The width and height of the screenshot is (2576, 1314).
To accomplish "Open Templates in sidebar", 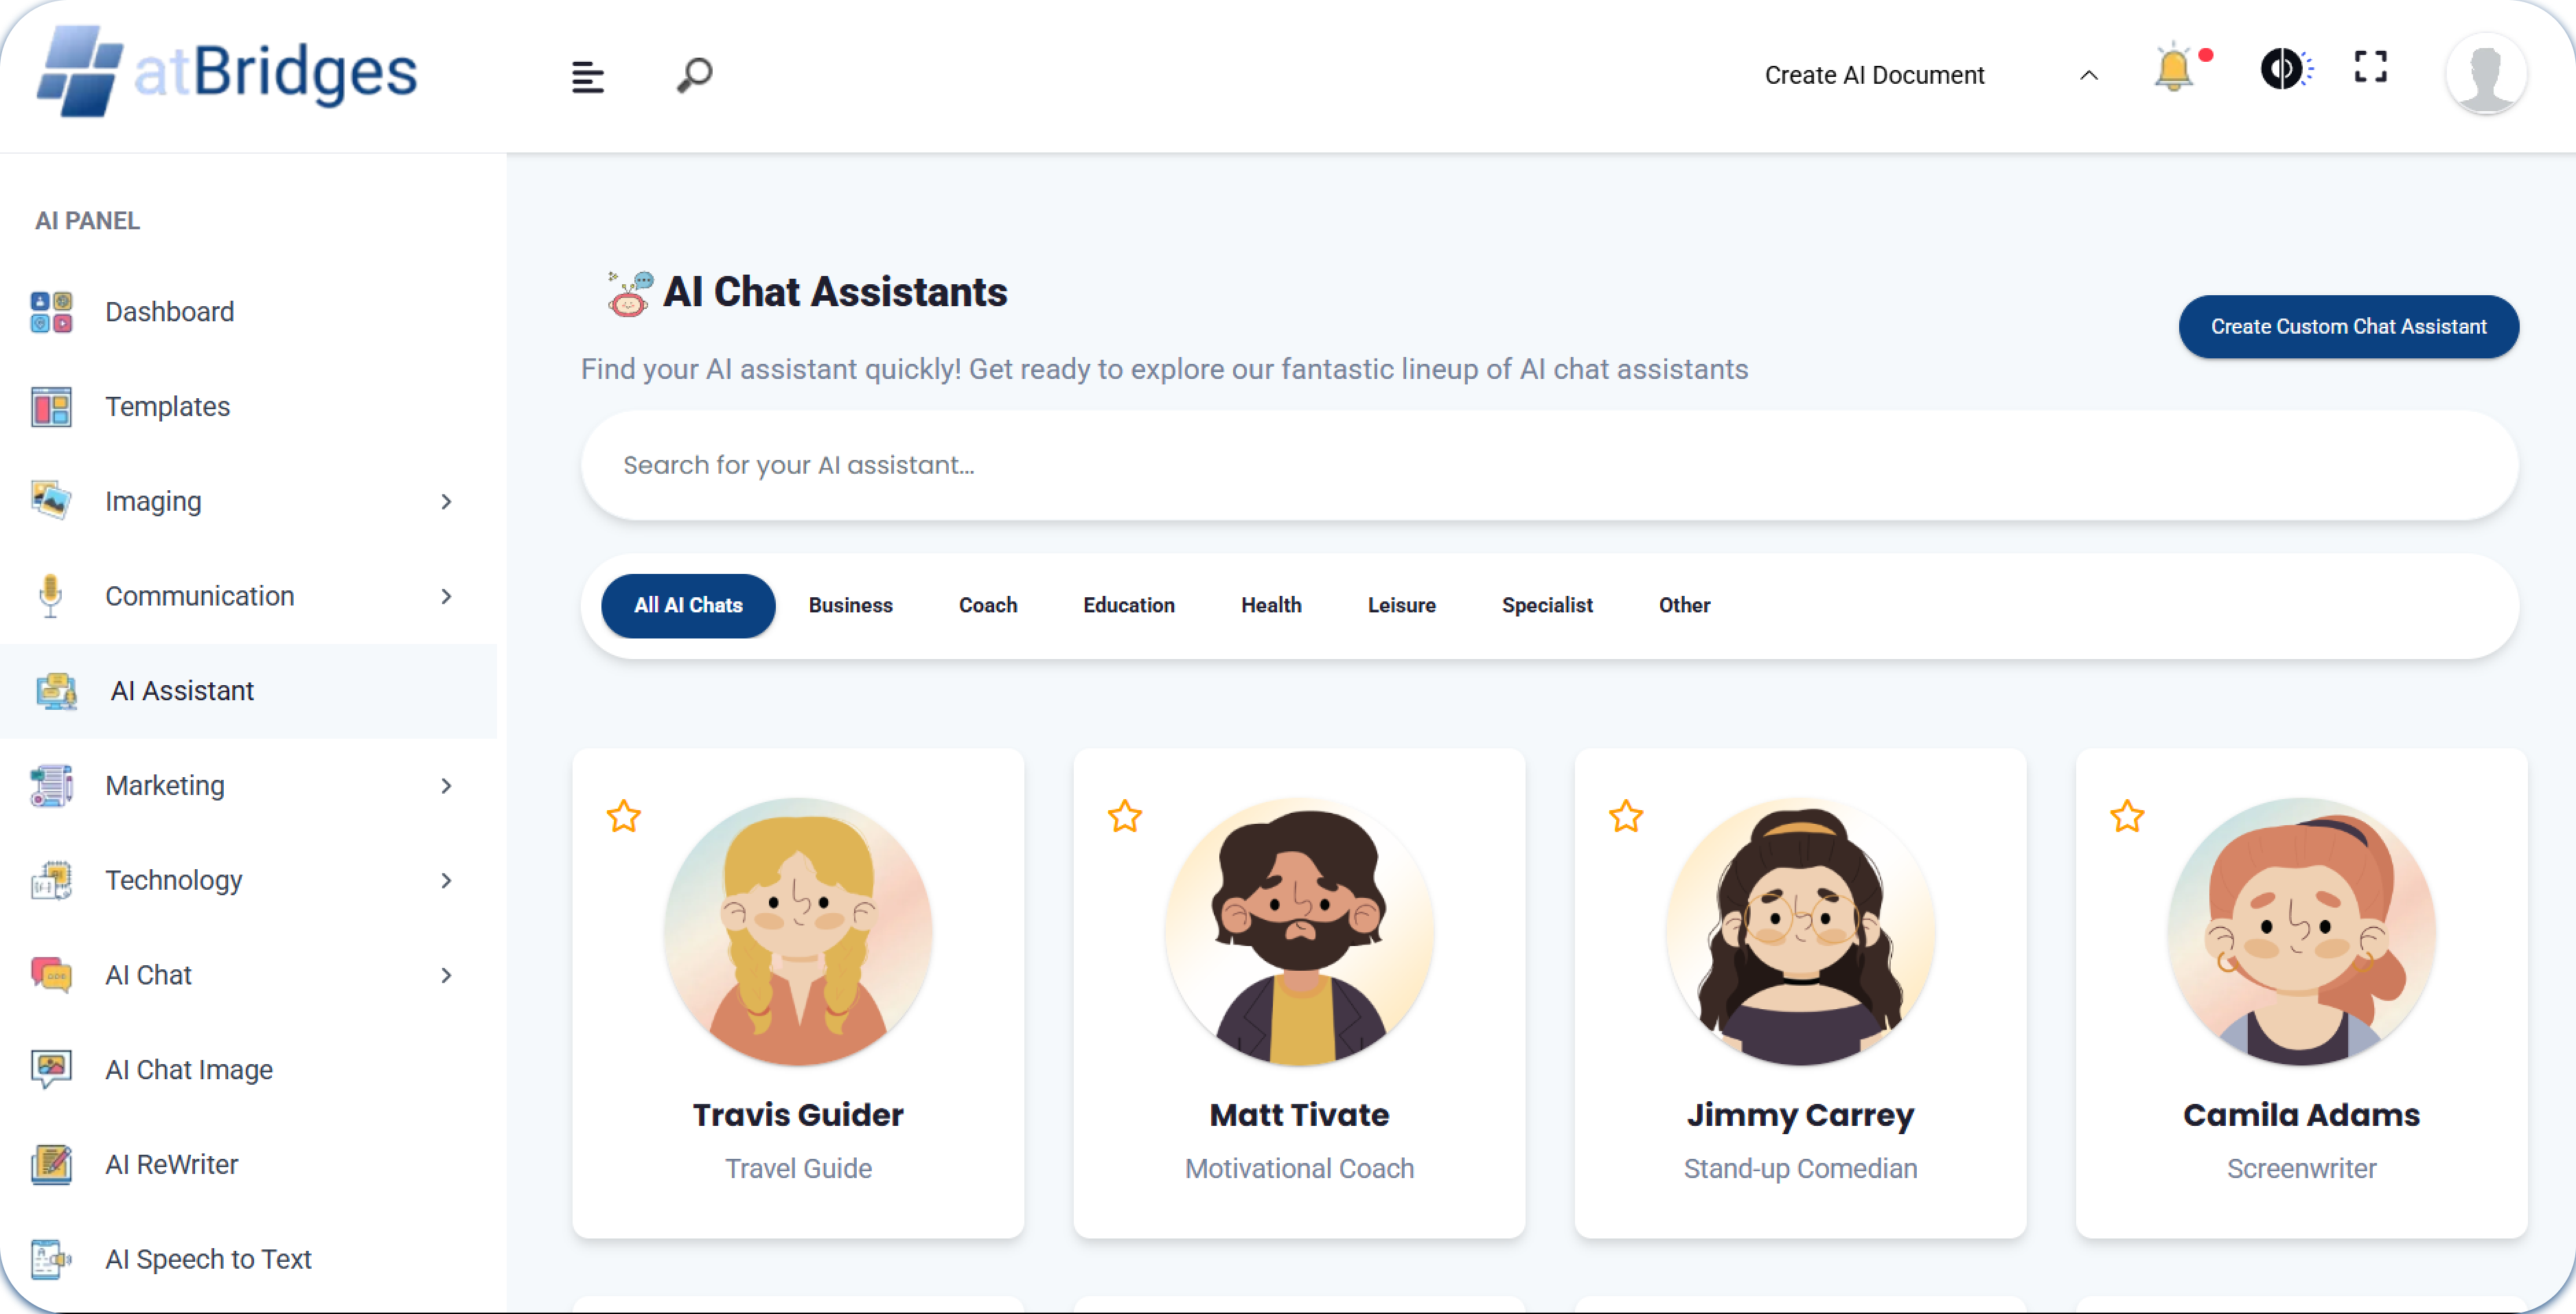I will 248,407.
